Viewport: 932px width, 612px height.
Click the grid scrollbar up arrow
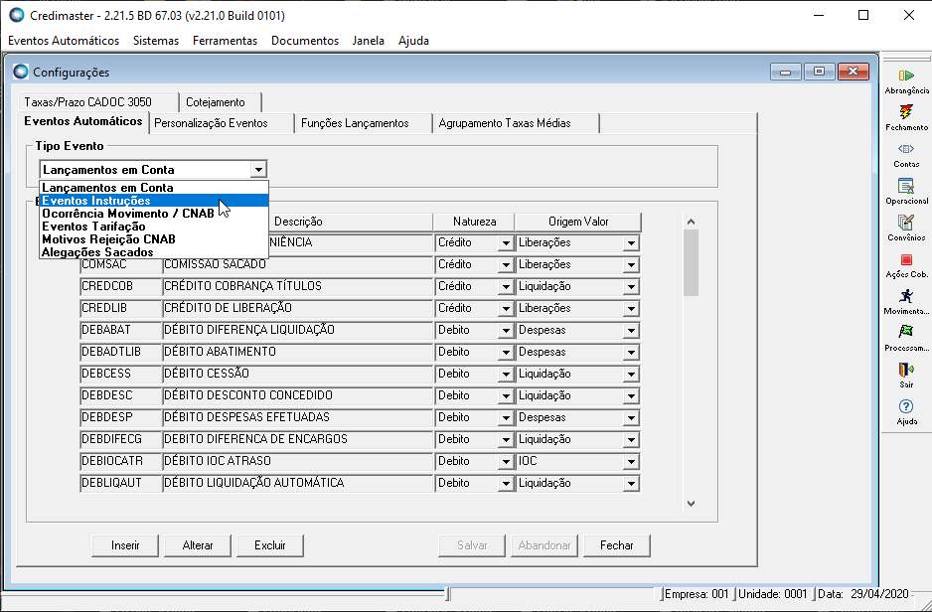[x=691, y=222]
